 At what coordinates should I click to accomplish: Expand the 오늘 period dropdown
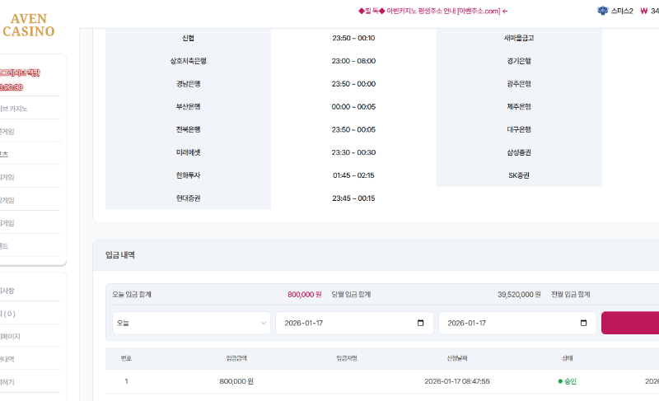point(191,323)
